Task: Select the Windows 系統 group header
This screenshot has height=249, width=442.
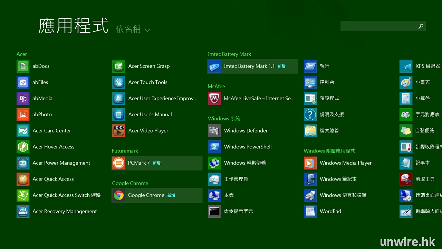Action: click(224, 119)
